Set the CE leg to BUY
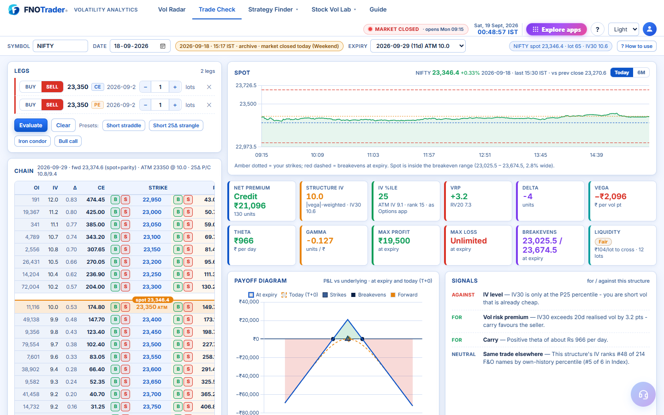Screen dimensions: 664x415 pyautogui.click(x=30, y=87)
